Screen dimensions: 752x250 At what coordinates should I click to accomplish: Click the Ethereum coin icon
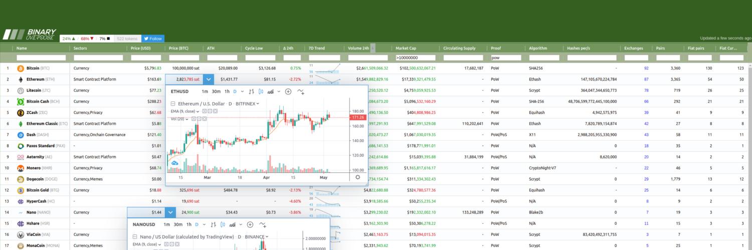point(21,79)
